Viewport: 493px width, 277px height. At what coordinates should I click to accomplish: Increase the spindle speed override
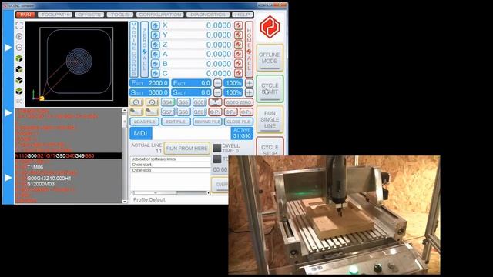(x=249, y=92)
